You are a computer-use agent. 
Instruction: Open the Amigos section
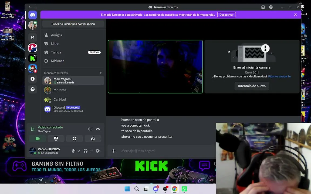tap(73, 35)
